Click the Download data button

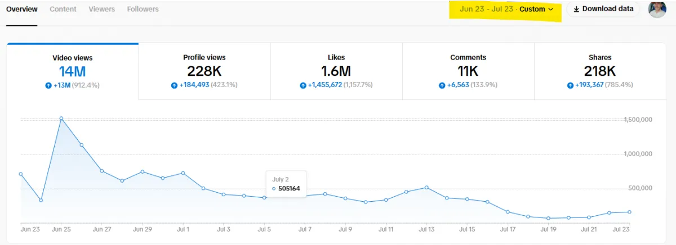pyautogui.click(x=603, y=9)
